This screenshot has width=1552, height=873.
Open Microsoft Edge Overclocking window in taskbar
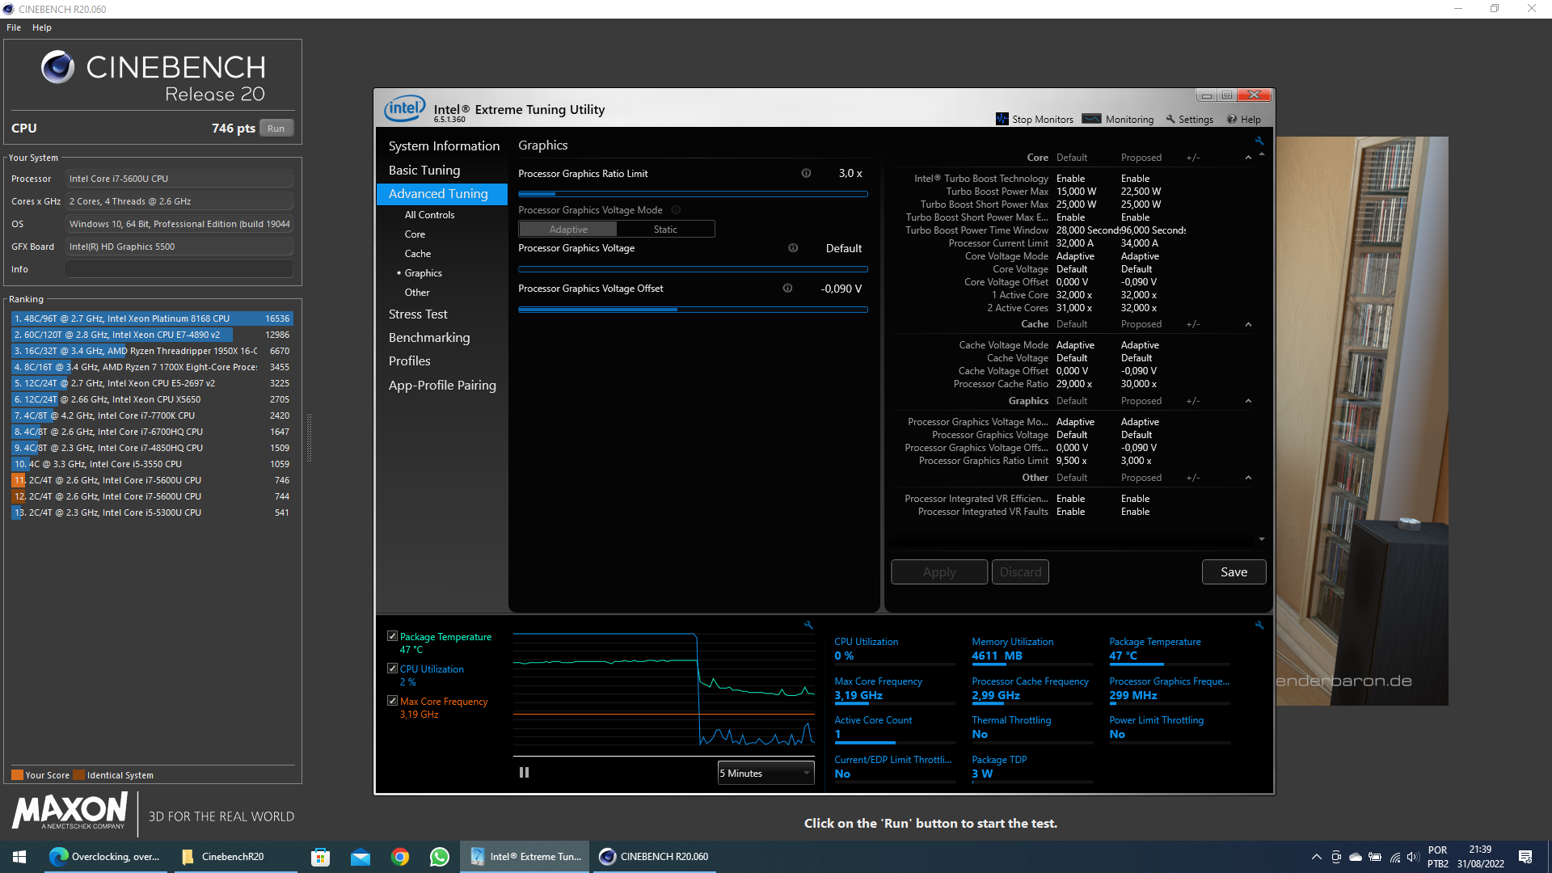click(105, 857)
